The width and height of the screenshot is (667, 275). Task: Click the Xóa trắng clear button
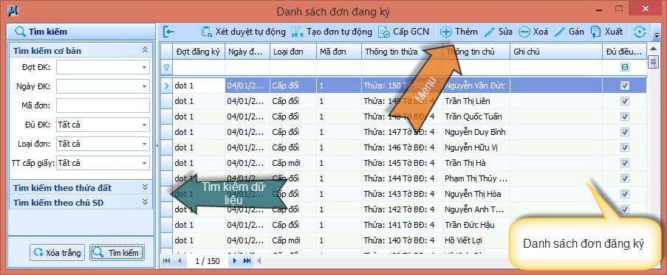[x=58, y=253]
